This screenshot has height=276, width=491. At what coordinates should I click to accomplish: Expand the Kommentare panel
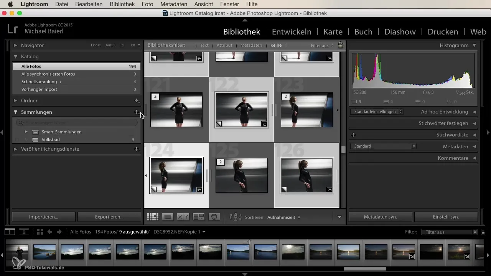pyautogui.click(x=475, y=158)
